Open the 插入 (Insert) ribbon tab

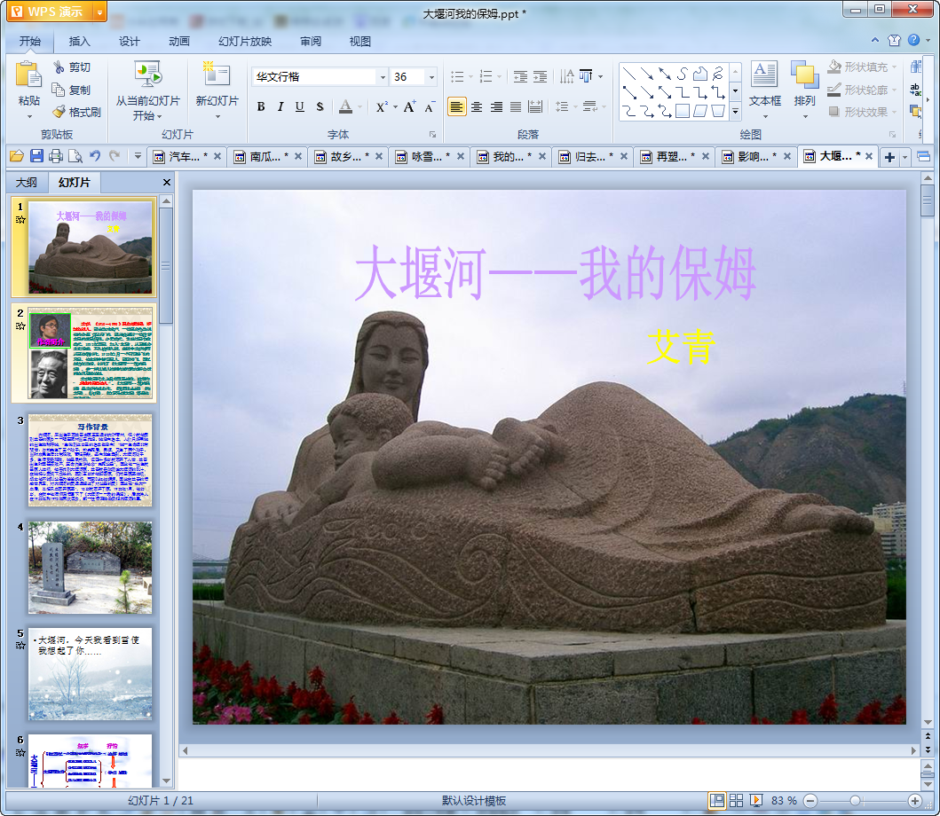click(79, 42)
